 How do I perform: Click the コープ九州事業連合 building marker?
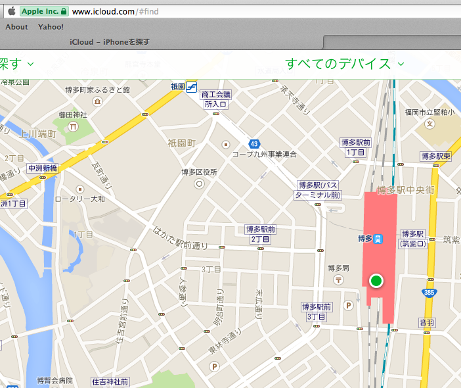(x=226, y=145)
